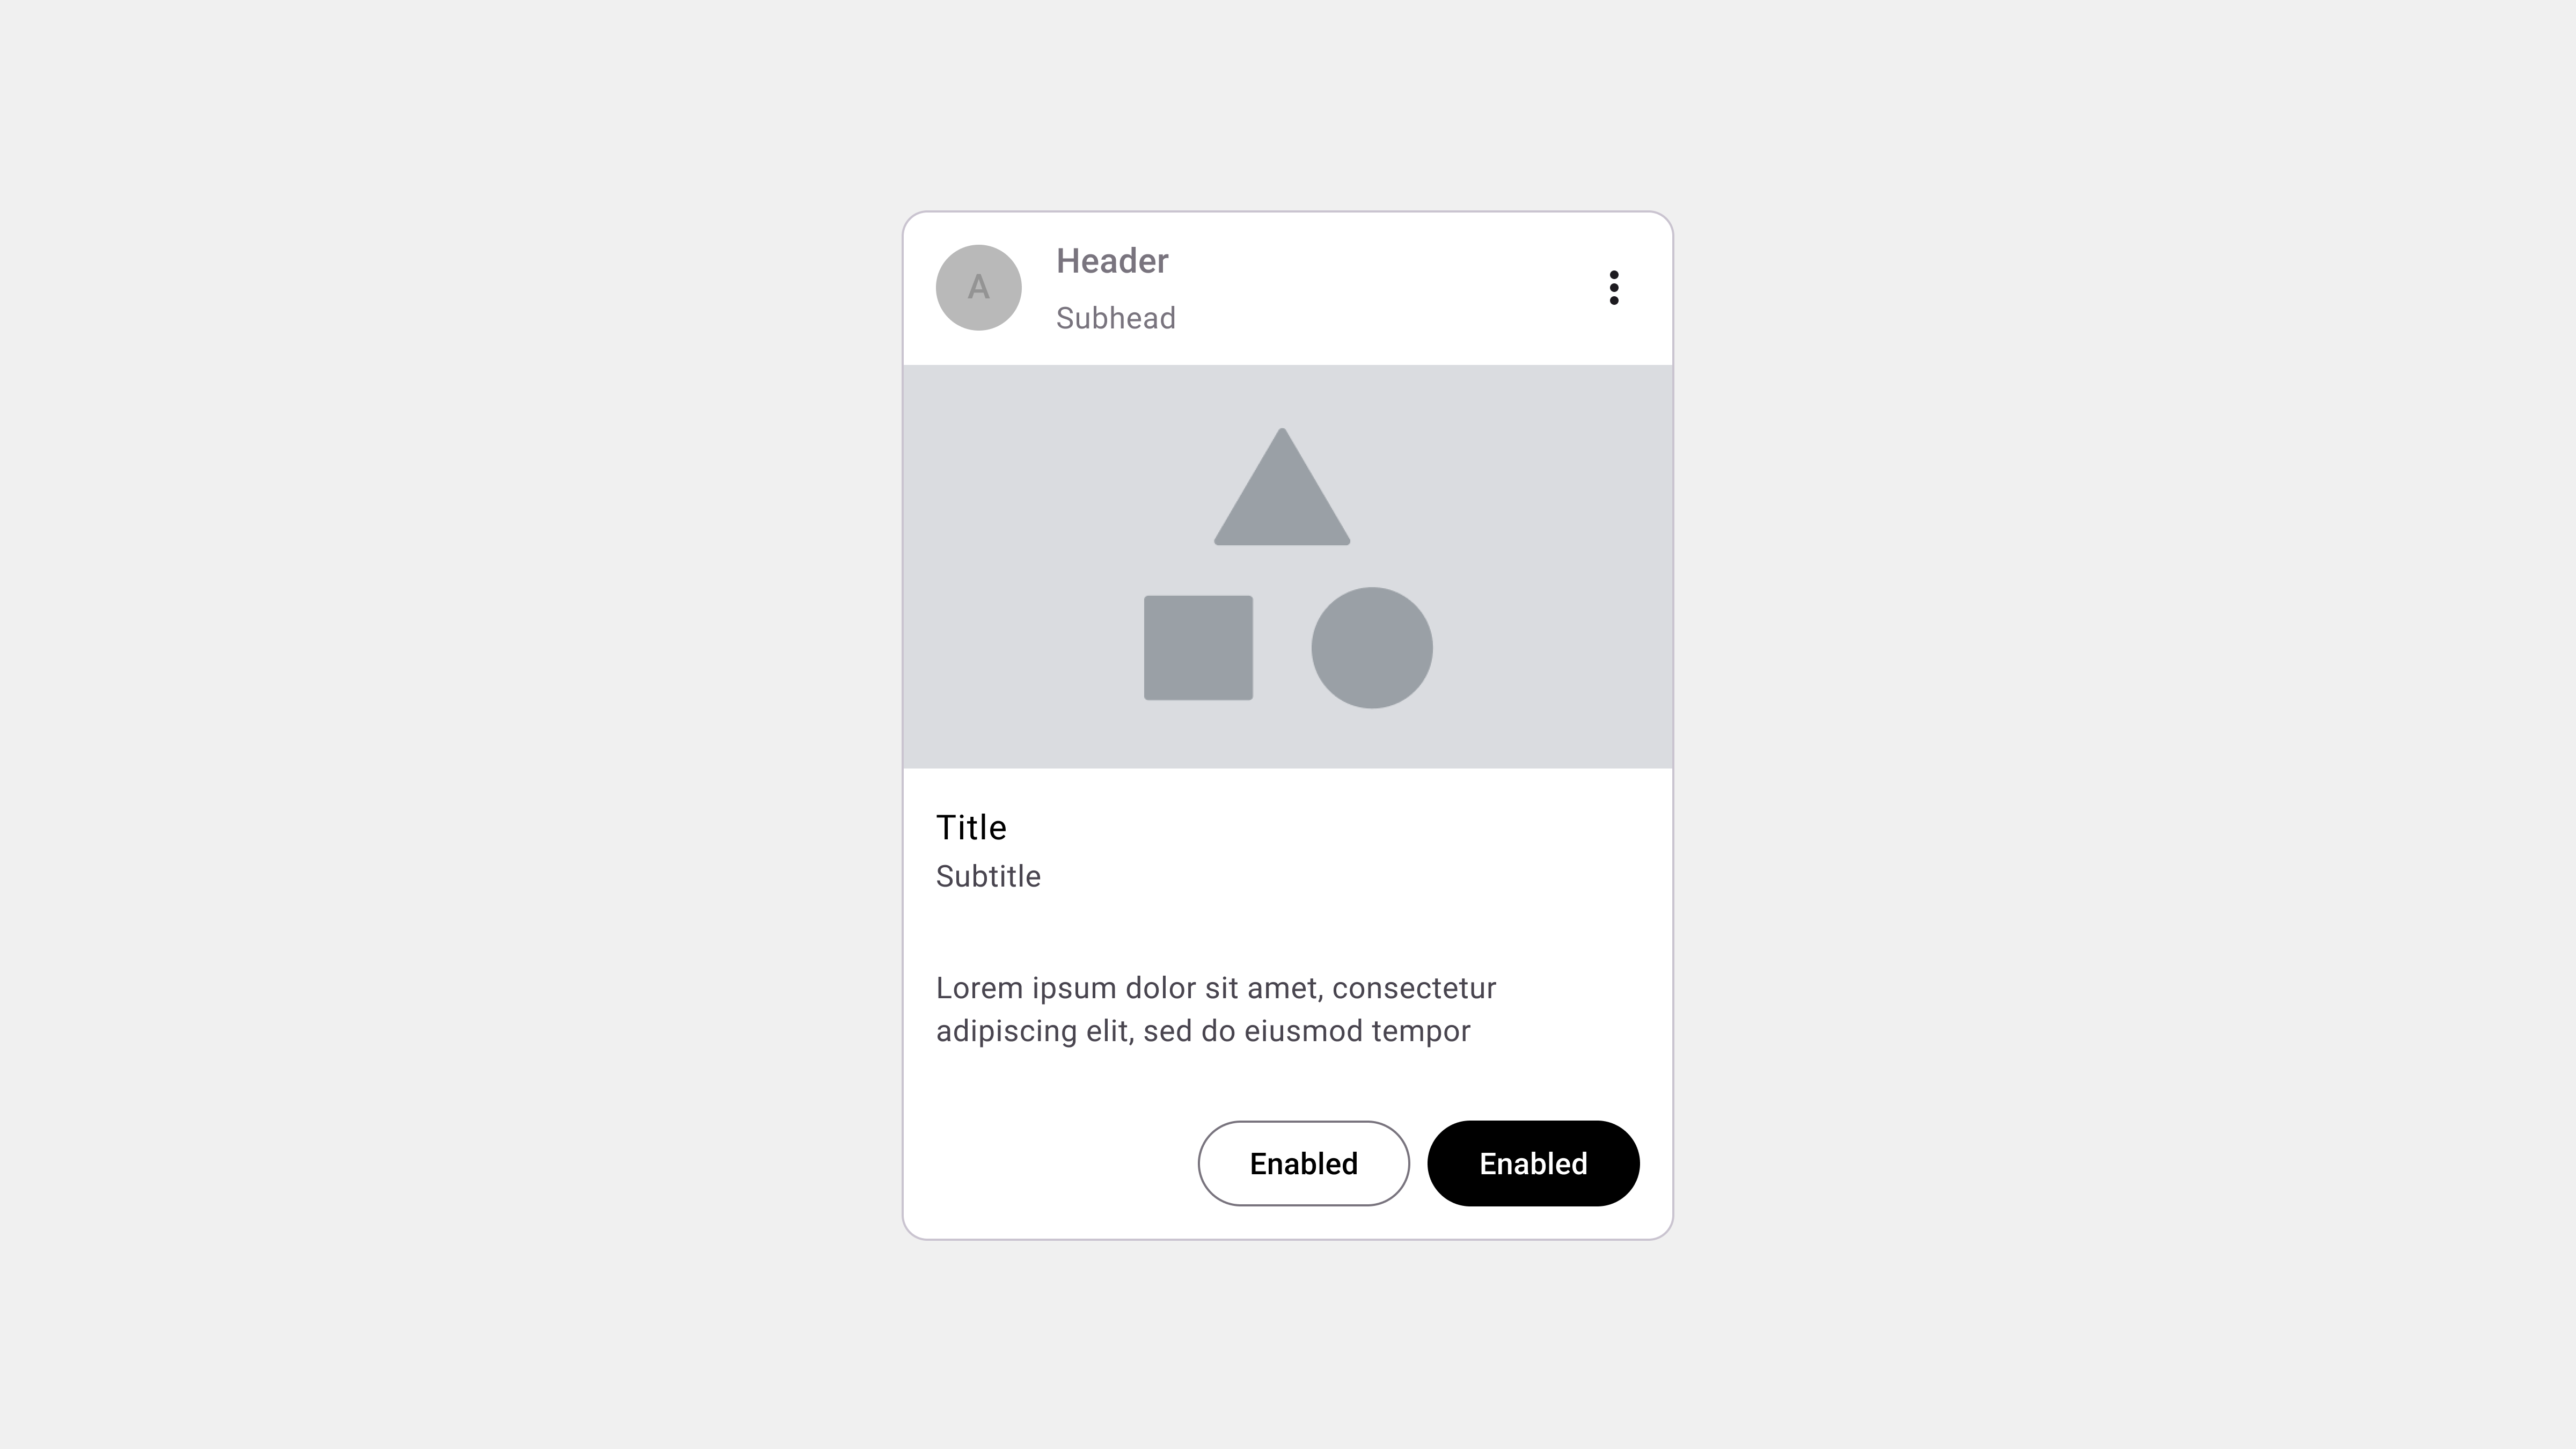This screenshot has height=1449, width=2576.
Task: Click the card header avatar placeholder
Action: (x=978, y=287)
